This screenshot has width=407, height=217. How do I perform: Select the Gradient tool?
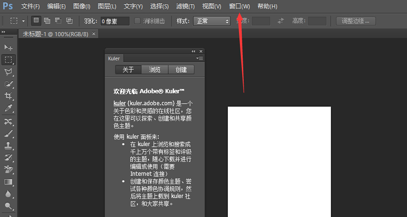pyautogui.click(x=8, y=182)
